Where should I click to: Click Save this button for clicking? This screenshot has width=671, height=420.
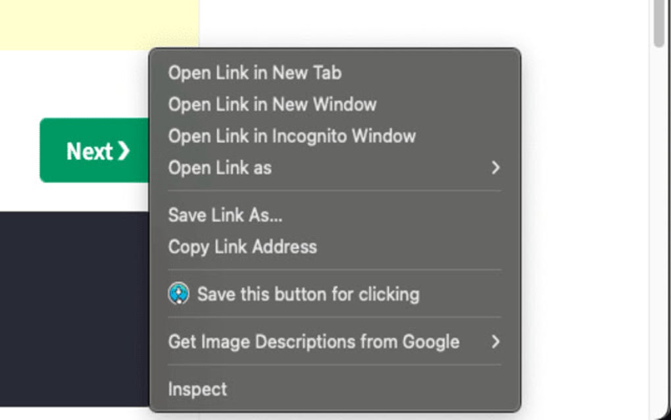(308, 294)
